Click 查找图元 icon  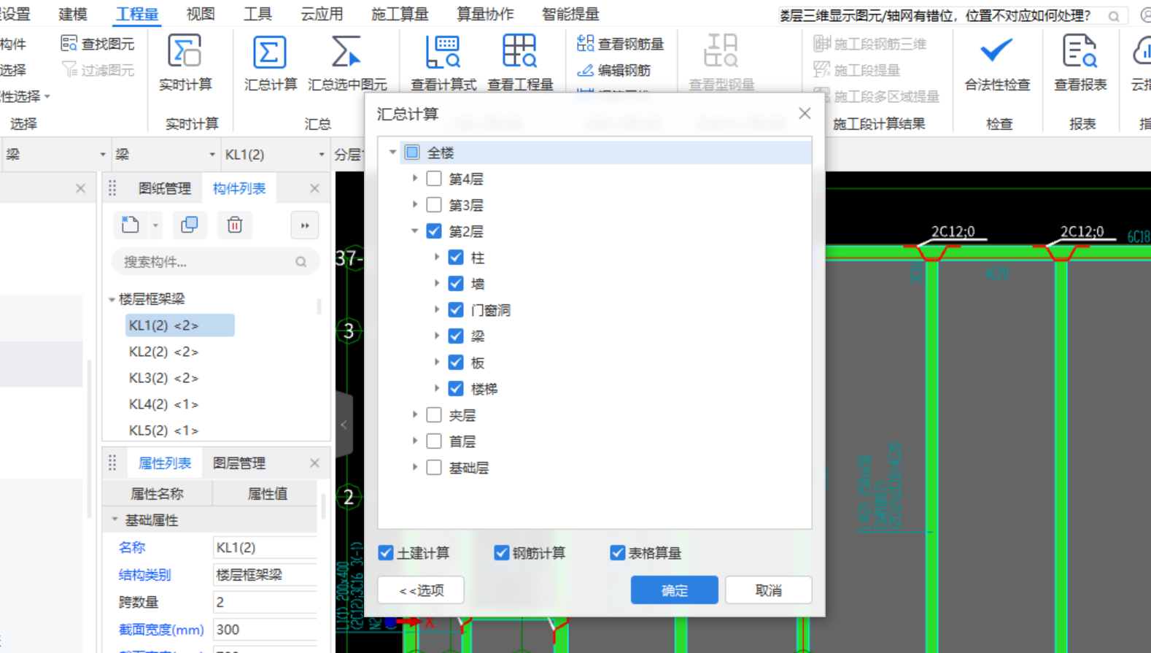tap(69, 44)
